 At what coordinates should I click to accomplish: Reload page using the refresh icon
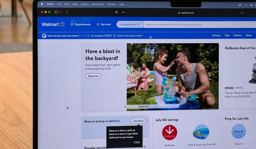coord(242,13)
